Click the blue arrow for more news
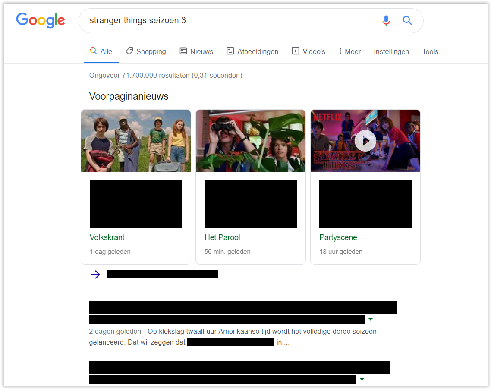Viewport: 491px width, 389px height. tap(96, 275)
